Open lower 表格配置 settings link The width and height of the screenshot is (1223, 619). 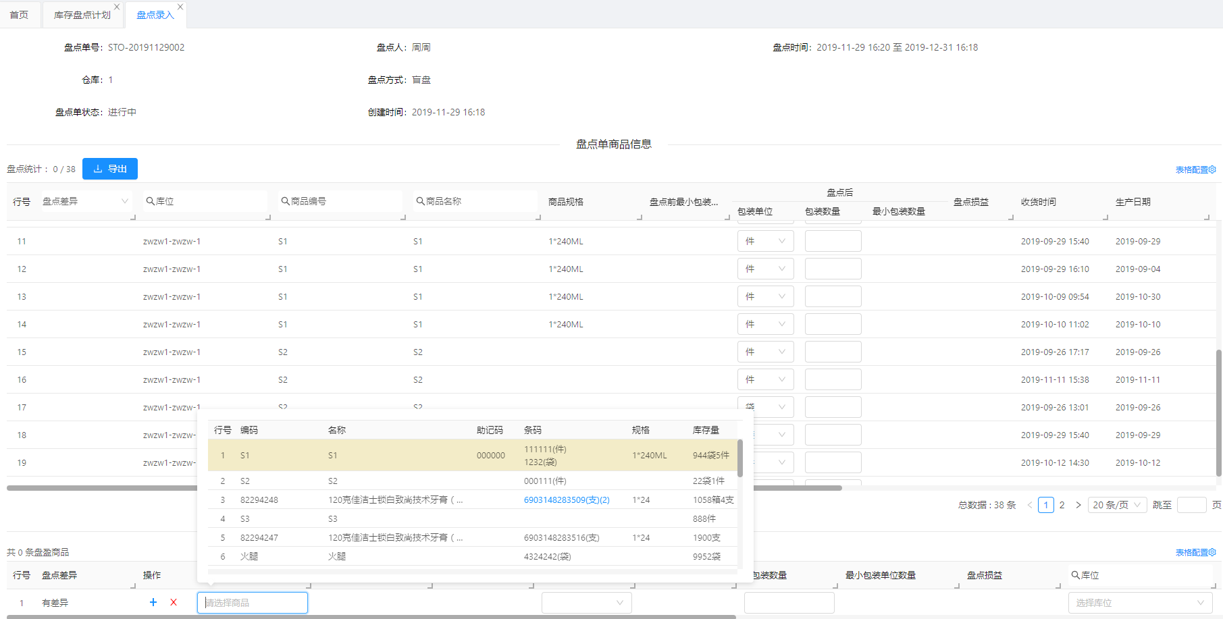[x=1195, y=552]
